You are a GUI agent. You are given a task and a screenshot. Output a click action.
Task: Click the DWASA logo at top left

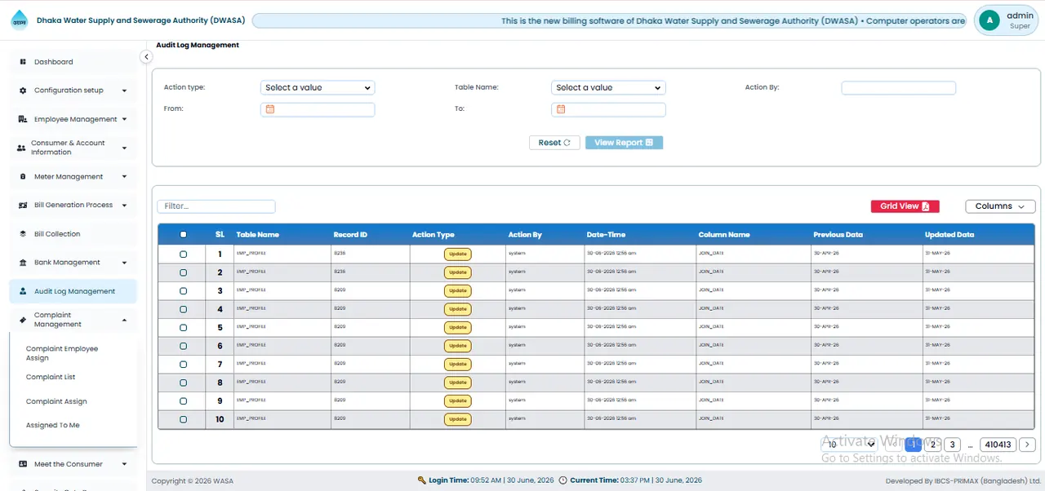point(19,20)
